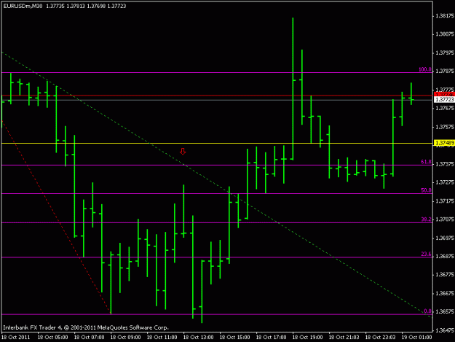Select the red down arrow marker on chart
Image resolution: width=455 pixels, height=342 pixels.
pos(183,152)
